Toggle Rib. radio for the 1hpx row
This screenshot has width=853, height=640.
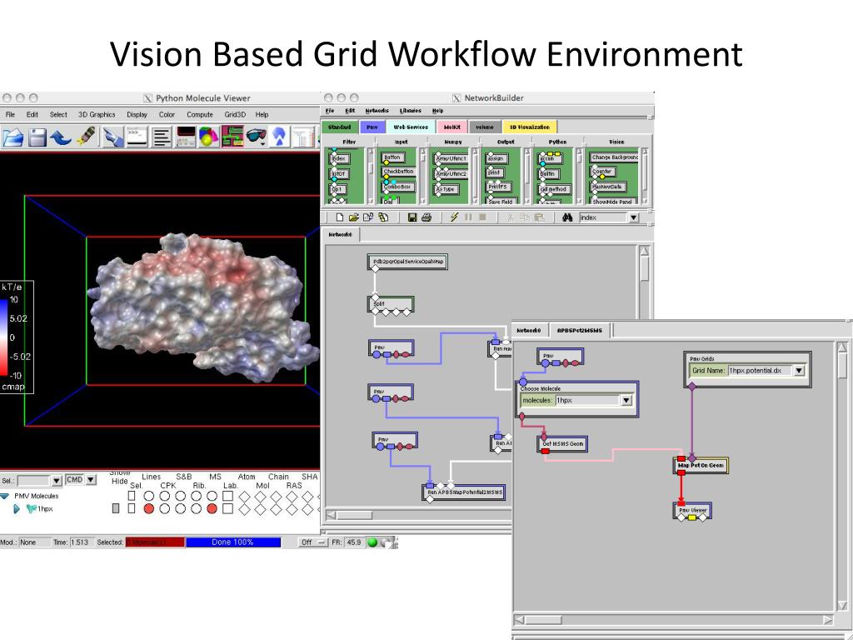196,509
